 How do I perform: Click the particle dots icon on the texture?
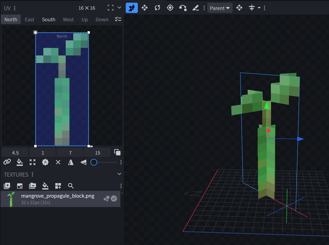pyautogui.click(x=107, y=198)
